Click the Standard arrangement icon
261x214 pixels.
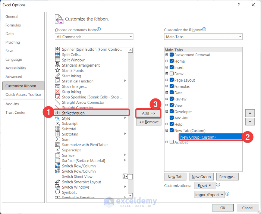pos(57,65)
